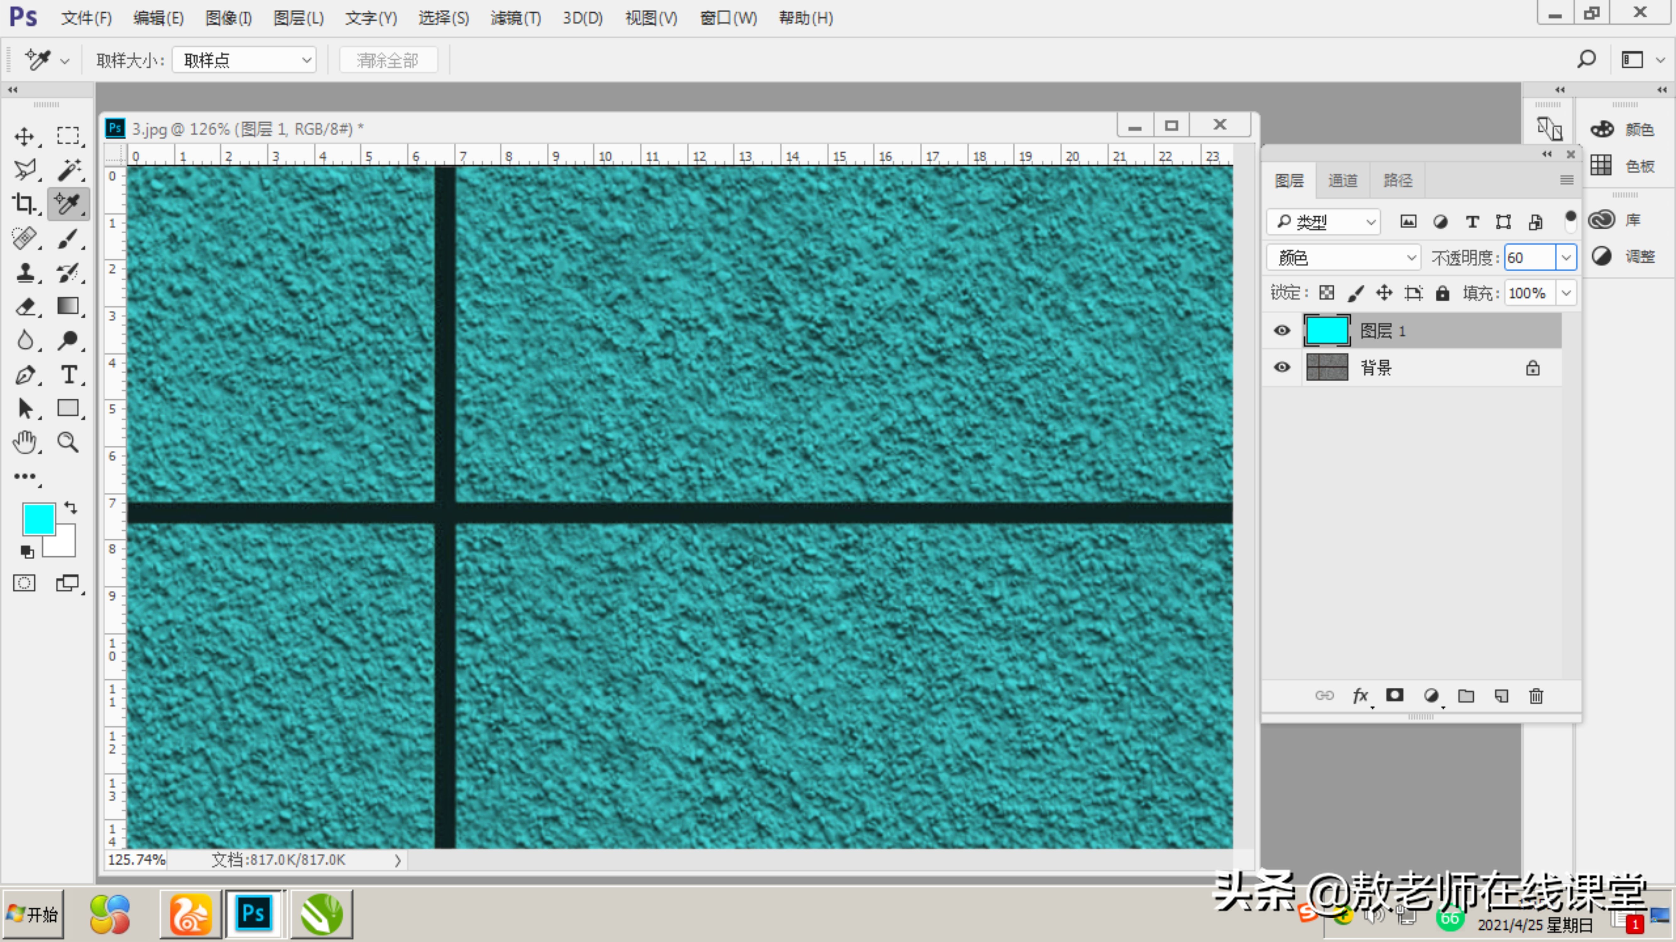Open the 颜色 blend mode dropdown

(x=1343, y=257)
